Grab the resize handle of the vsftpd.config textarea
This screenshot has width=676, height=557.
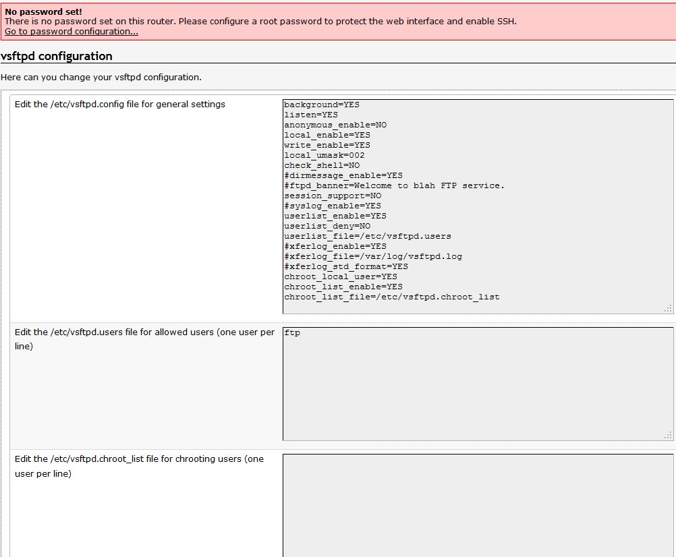pyautogui.click(x=668, y=308)
